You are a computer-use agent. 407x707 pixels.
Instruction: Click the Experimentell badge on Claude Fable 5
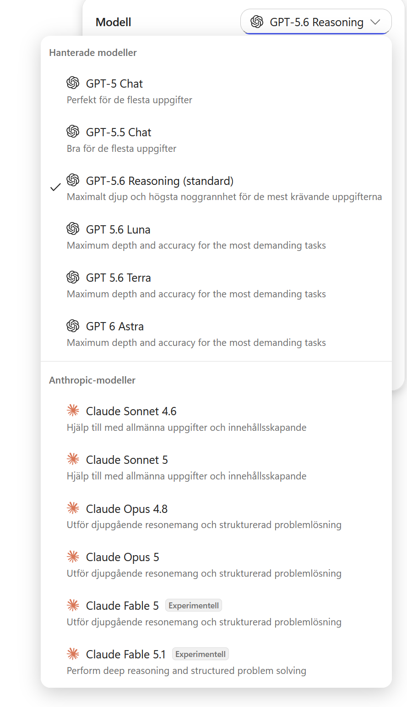pyautogui.click(x=194, y=606)
